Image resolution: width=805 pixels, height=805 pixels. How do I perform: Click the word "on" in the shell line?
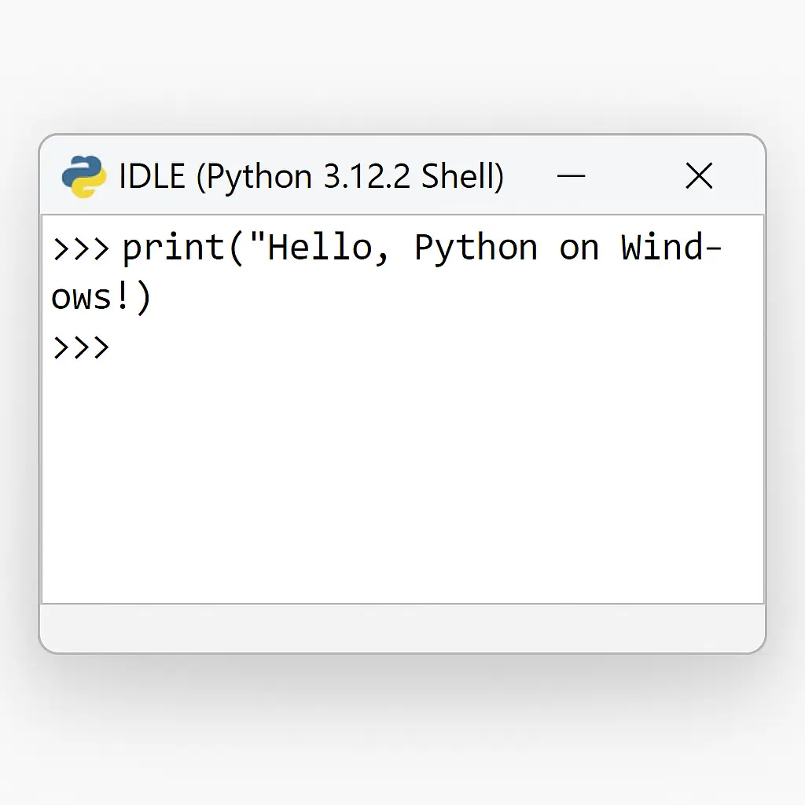click(579, 248)
